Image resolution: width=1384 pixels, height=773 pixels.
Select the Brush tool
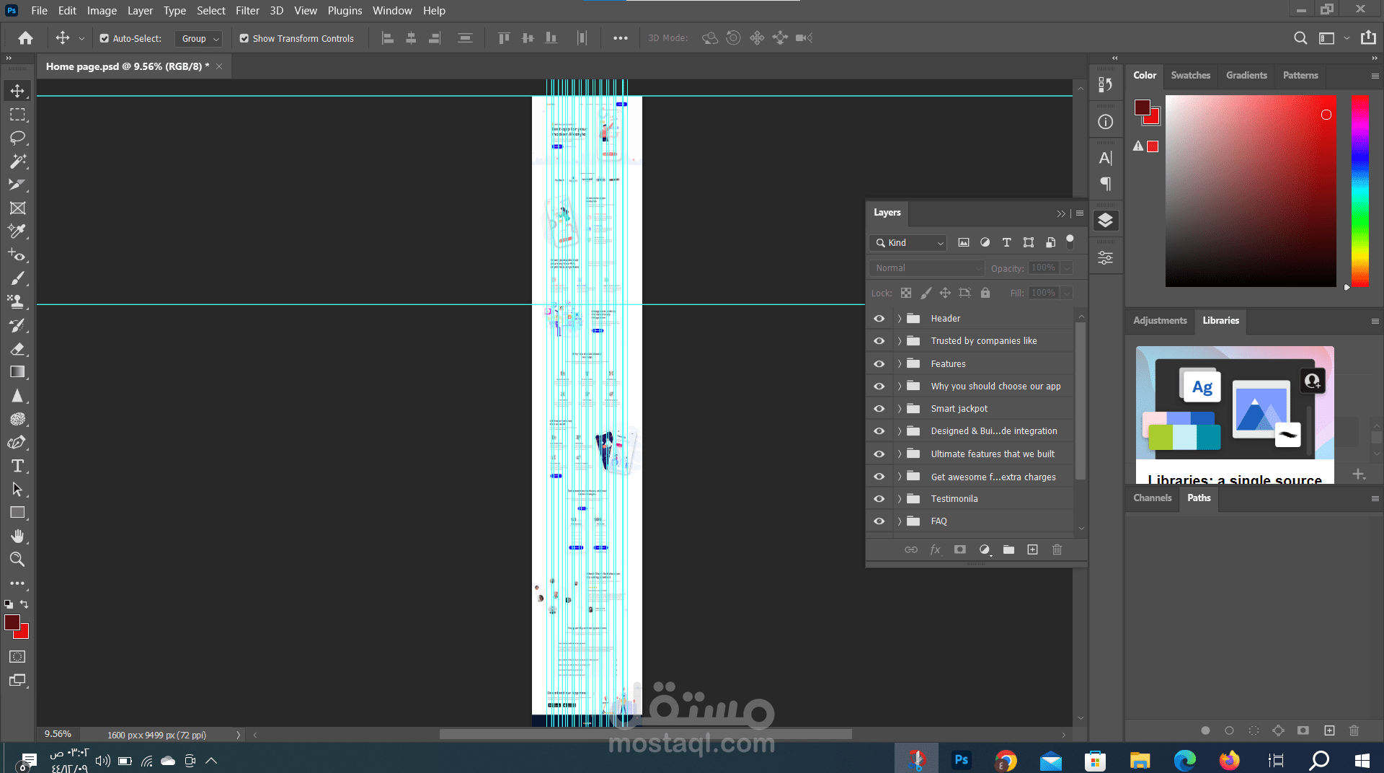[17, 278]
